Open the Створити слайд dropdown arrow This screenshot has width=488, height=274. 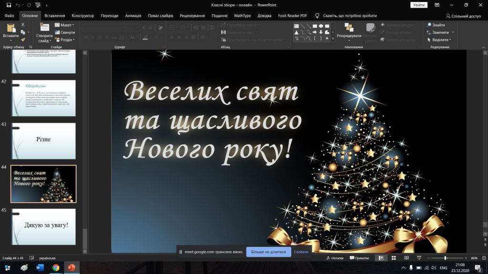pos(50,41)
